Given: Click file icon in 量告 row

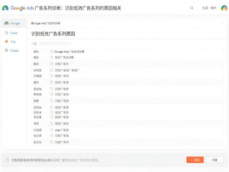Looking at the screenshot, I should point(52,82).
